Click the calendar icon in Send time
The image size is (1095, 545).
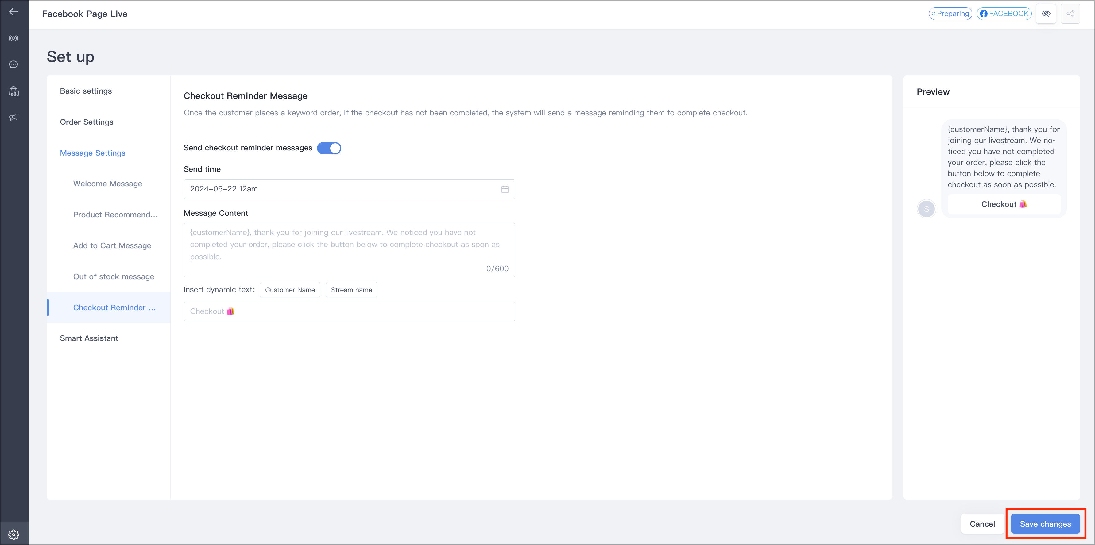pos(505,189)
